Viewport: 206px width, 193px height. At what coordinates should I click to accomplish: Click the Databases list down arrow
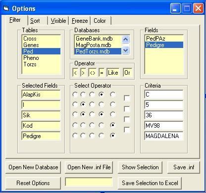click(x=126, y=50)
